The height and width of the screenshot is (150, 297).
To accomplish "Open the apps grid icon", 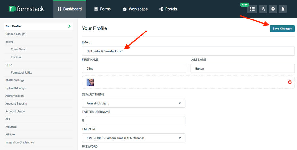I will [x=252, y=9].
